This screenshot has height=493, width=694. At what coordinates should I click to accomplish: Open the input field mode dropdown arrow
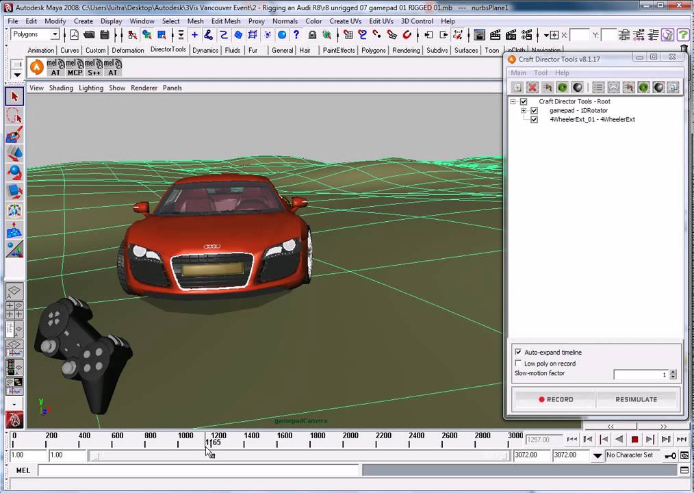click(x=547, y=35)
